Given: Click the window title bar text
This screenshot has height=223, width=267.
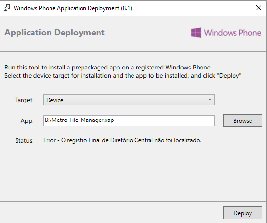Looking at the screenshot, I should coord(73,8).
